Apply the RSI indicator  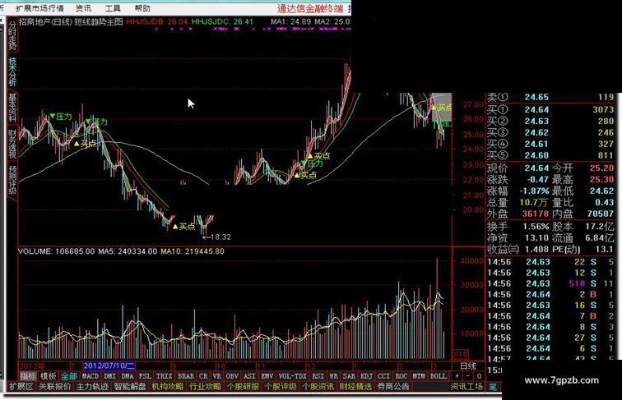318,376
